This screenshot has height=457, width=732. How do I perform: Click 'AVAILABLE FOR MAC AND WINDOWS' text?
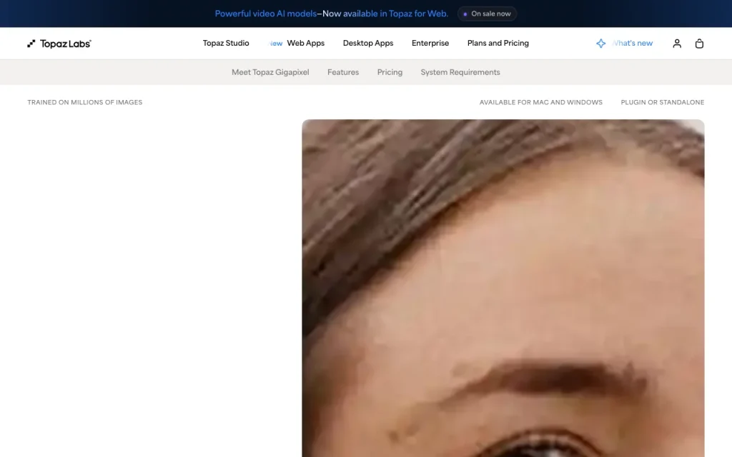pos(540,102)
